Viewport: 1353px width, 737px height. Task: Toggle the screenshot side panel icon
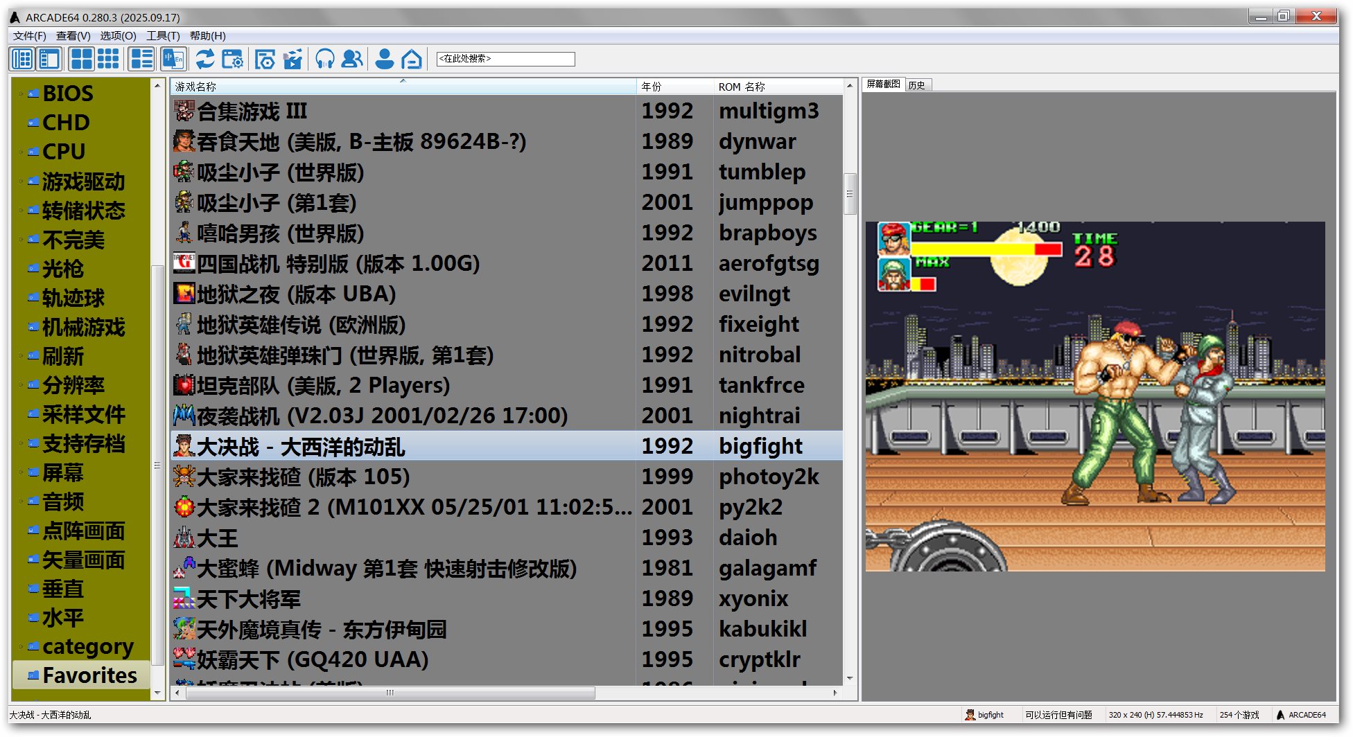click(x=49, y=60)
